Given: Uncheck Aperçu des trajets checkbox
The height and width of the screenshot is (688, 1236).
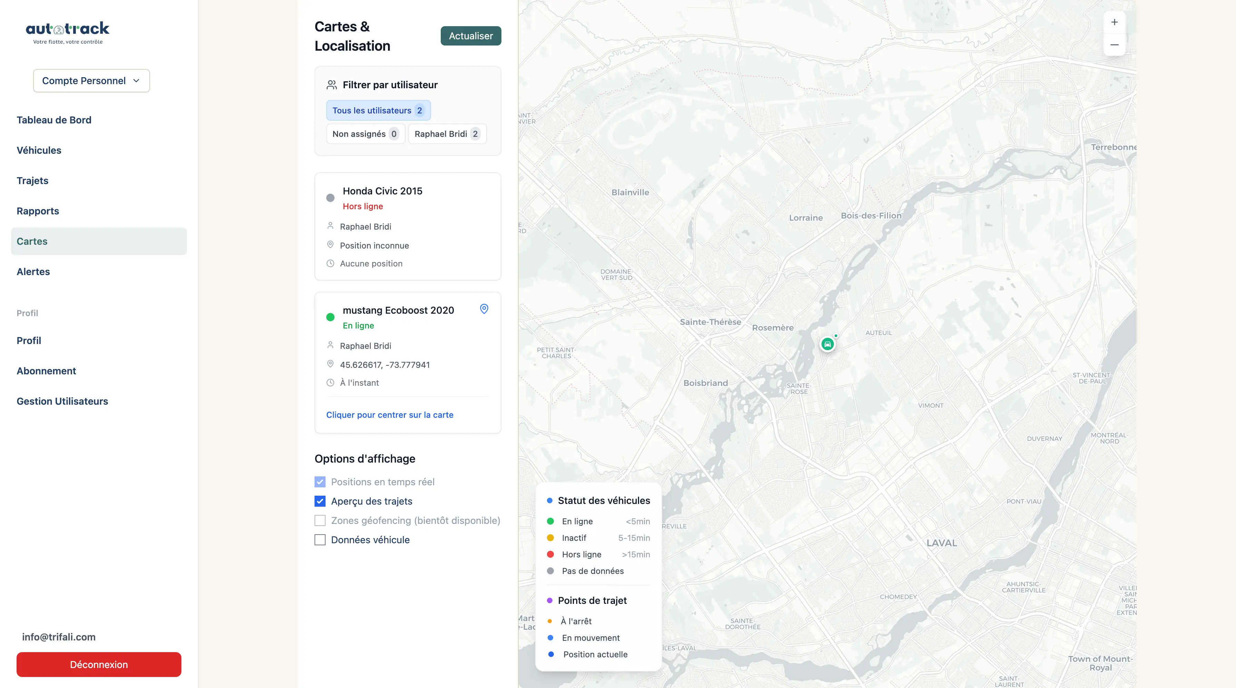Looking at the screenshot, I should click(x=320, y=501).
